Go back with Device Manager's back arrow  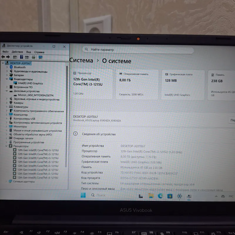3,57
